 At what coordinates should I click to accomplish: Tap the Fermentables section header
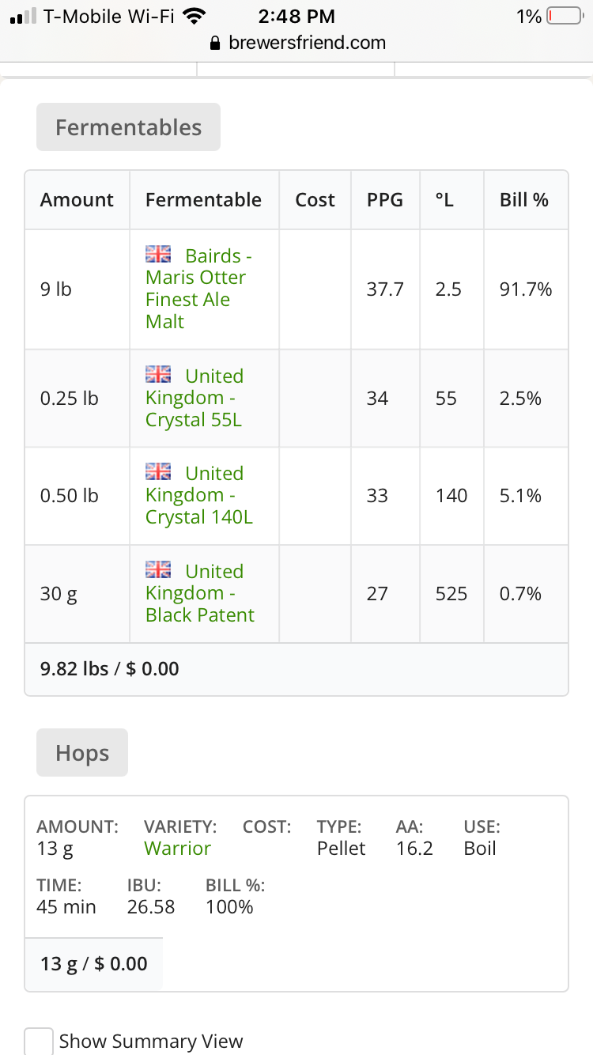(128, 127)
